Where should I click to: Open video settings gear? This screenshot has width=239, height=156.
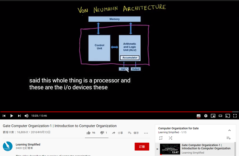pyautogui.click(x=206, y=116)
